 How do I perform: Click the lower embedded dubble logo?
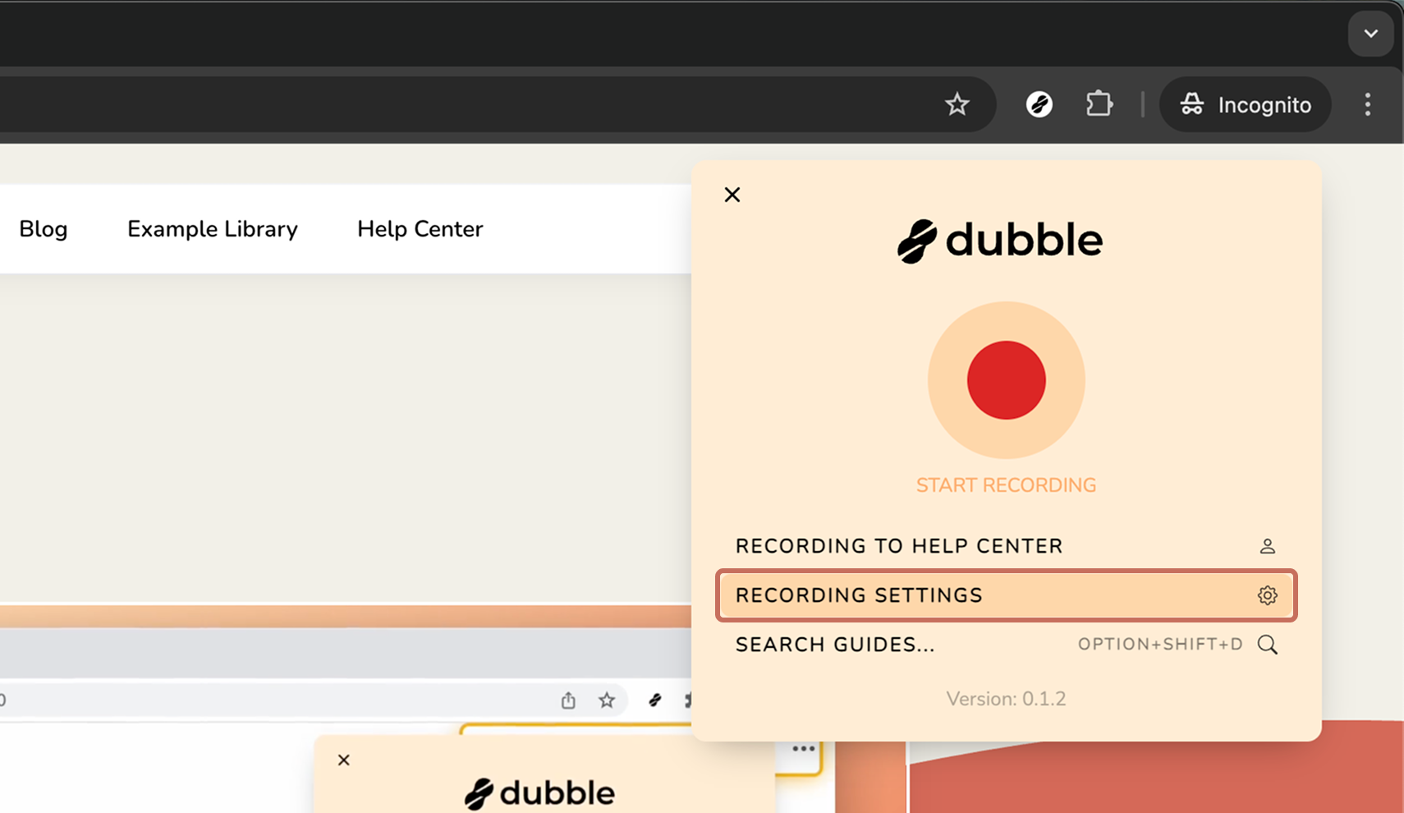pos(539,794)
